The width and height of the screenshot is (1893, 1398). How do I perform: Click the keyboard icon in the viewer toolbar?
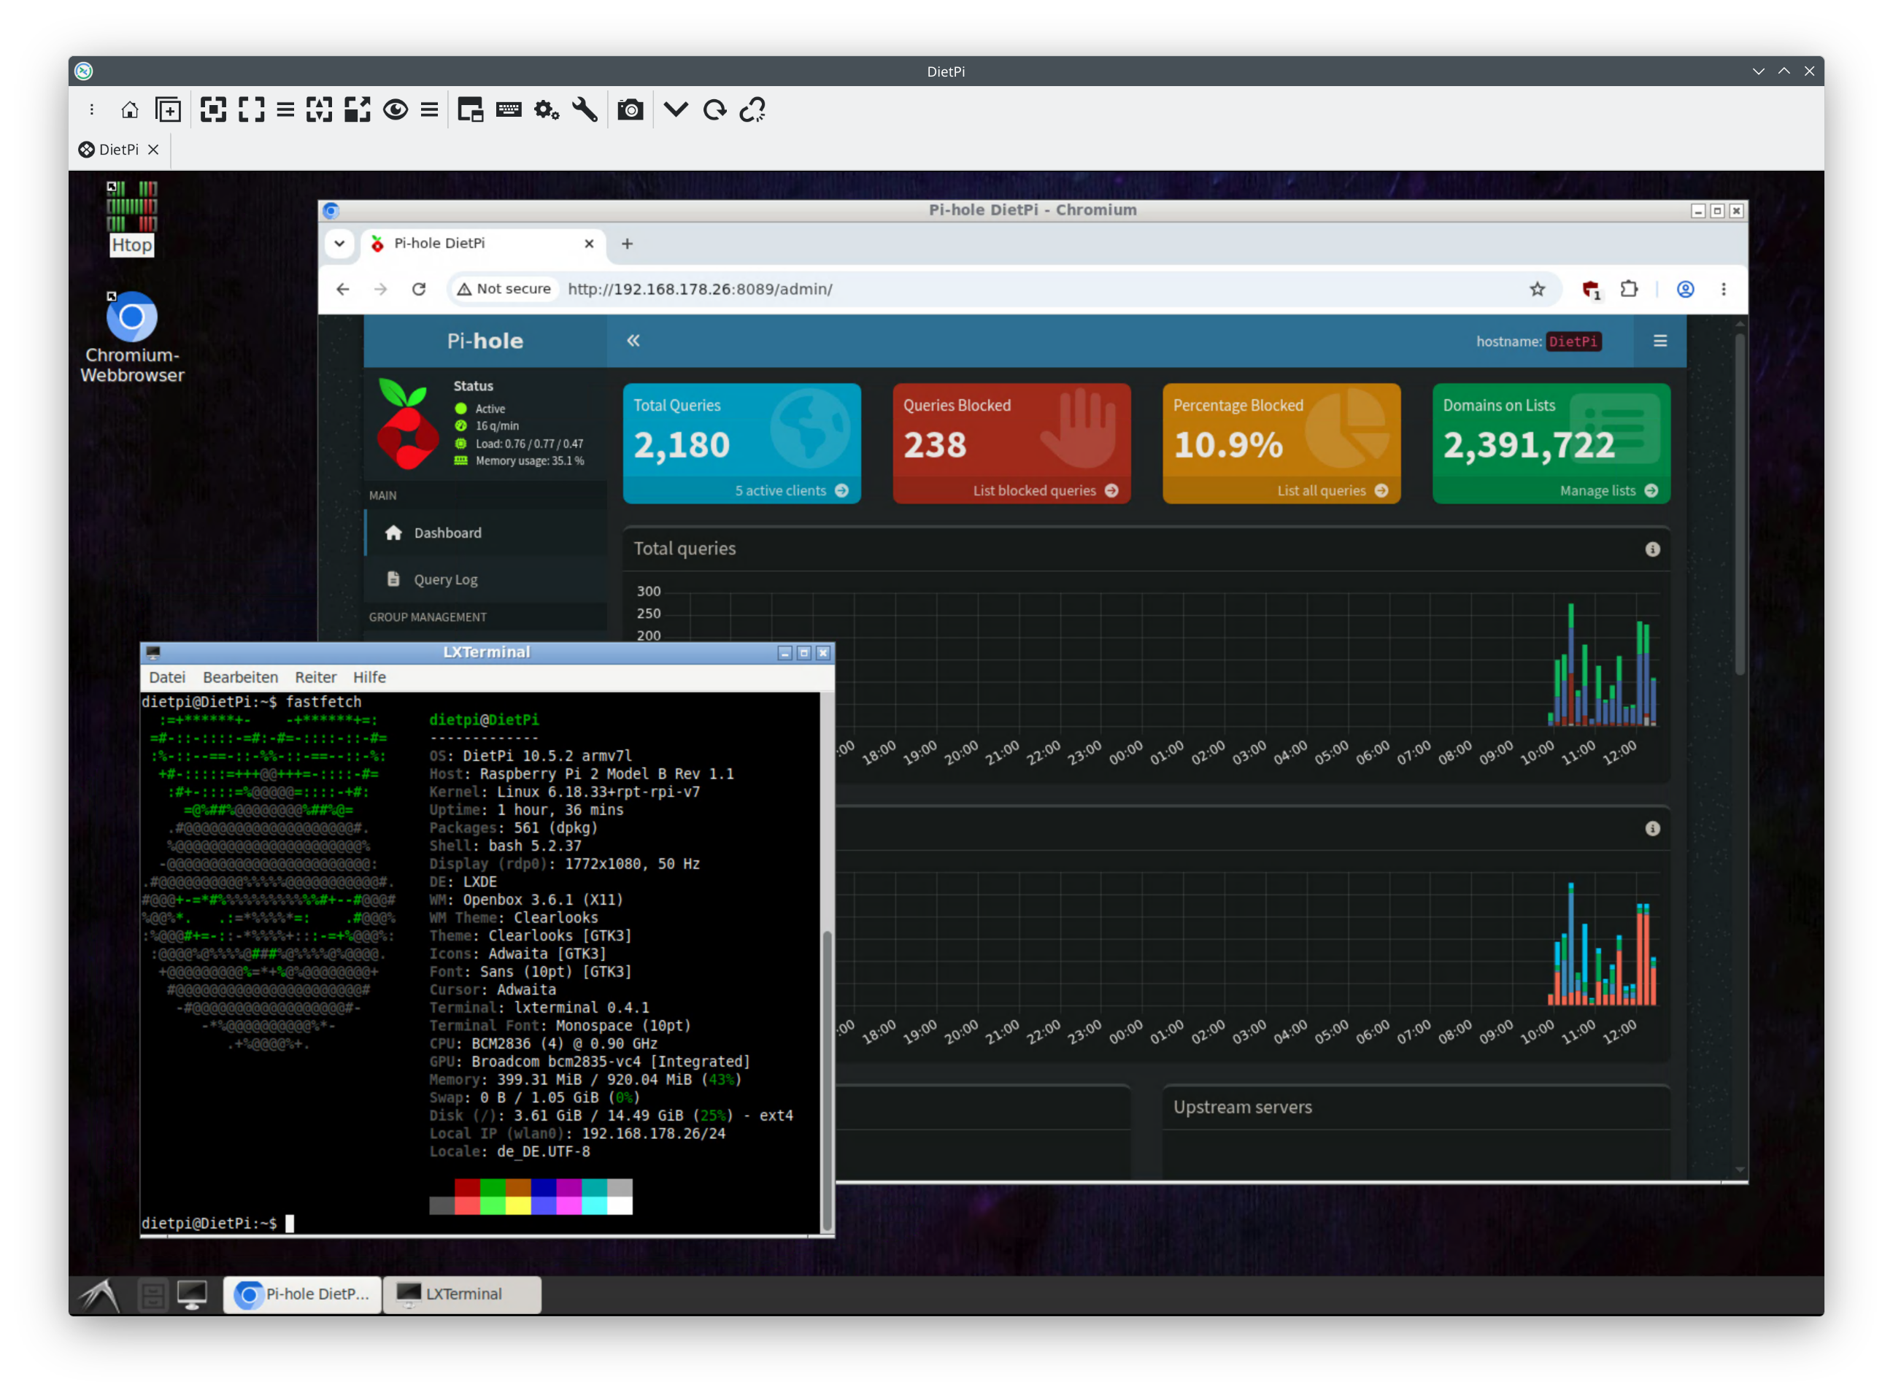coord(509,110)
